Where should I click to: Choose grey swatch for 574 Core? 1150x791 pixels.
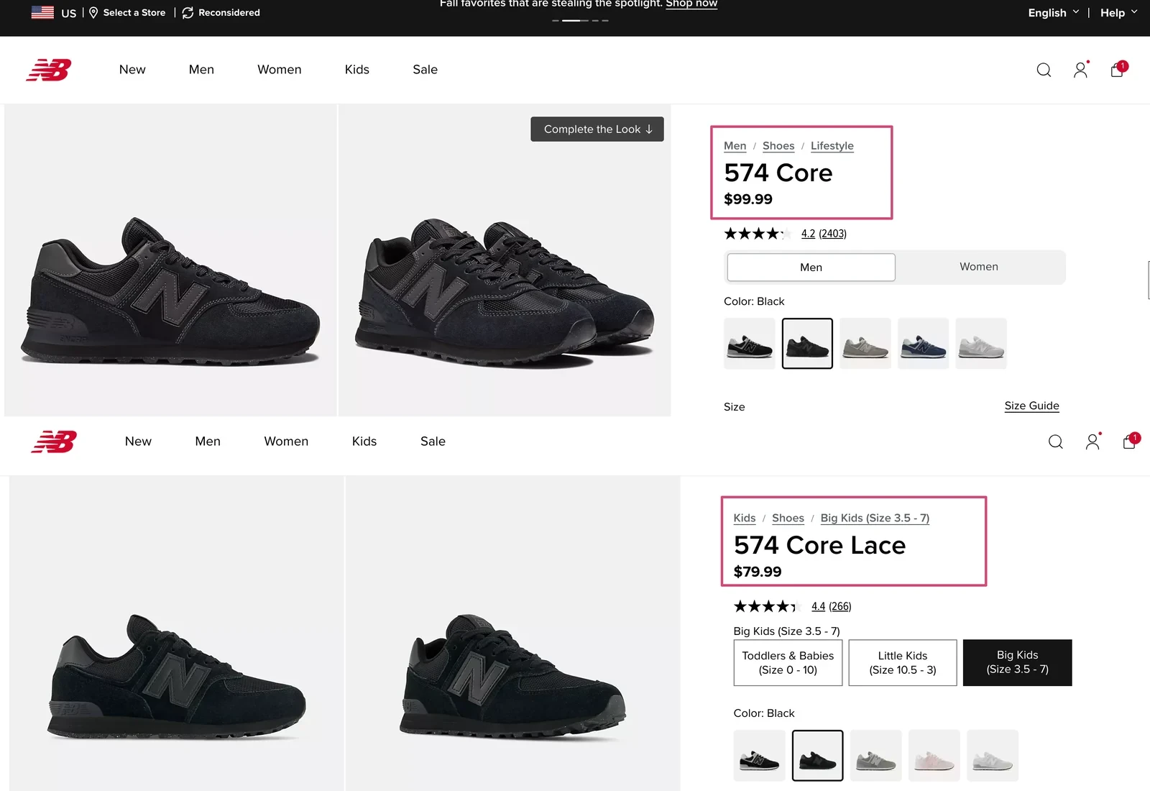tap(865, 344)
